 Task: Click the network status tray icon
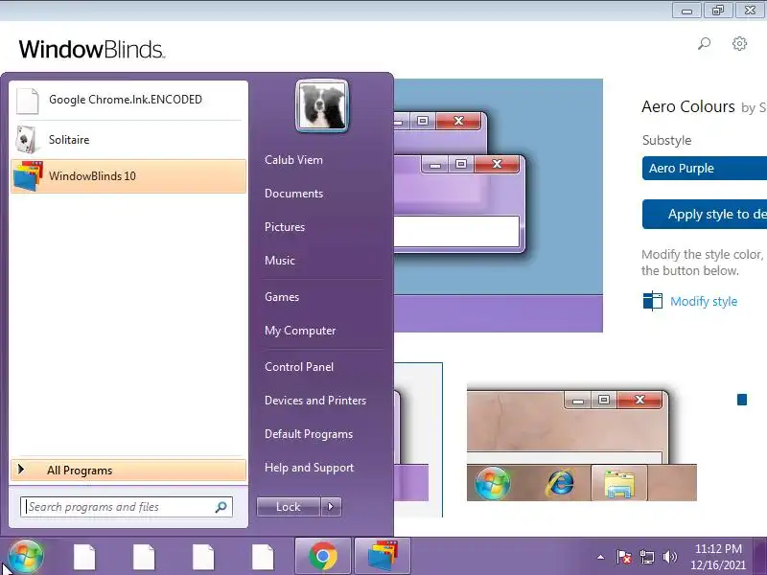[646, 557]
